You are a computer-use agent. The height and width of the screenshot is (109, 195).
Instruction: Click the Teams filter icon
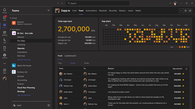pyautogui.click(x=48, y=11)
